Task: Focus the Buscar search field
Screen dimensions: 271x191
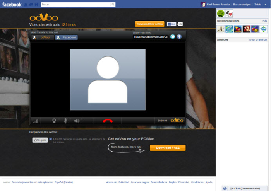Action: pyautogui.click(x=76, y=5)
